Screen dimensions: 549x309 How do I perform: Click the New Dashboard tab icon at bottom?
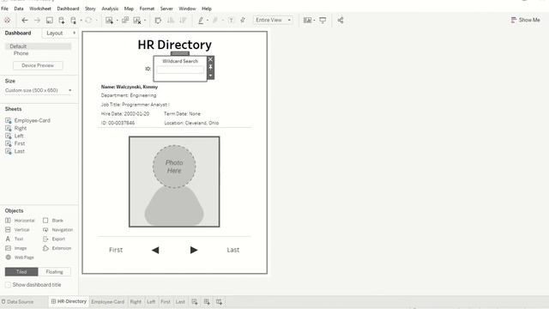[x=207, y=301]
